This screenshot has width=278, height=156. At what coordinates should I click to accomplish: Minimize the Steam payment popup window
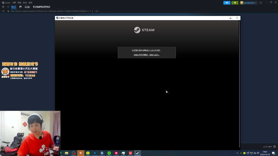click(224, 18)
